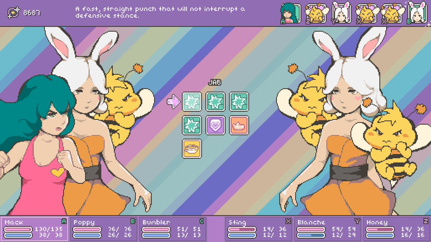Click the Z badge on Honey's panel
The height and width of the screenshot is (242, 431).
(x=426, y=221)
